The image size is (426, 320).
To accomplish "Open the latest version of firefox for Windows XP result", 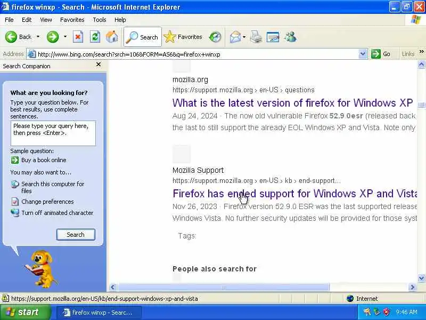I will click(292, 103).
